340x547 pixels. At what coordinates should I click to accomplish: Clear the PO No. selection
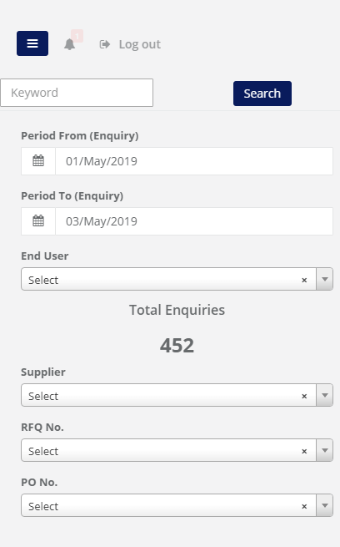coord(304,506)
